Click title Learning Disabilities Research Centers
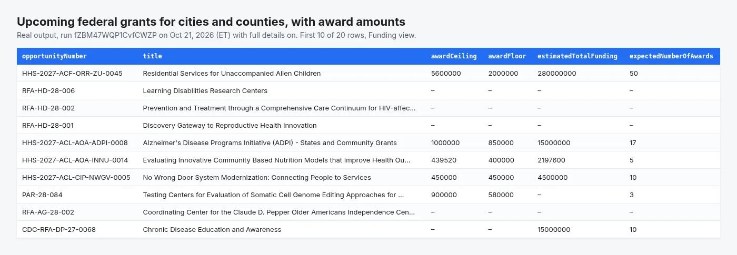 [x=205, y=91]
